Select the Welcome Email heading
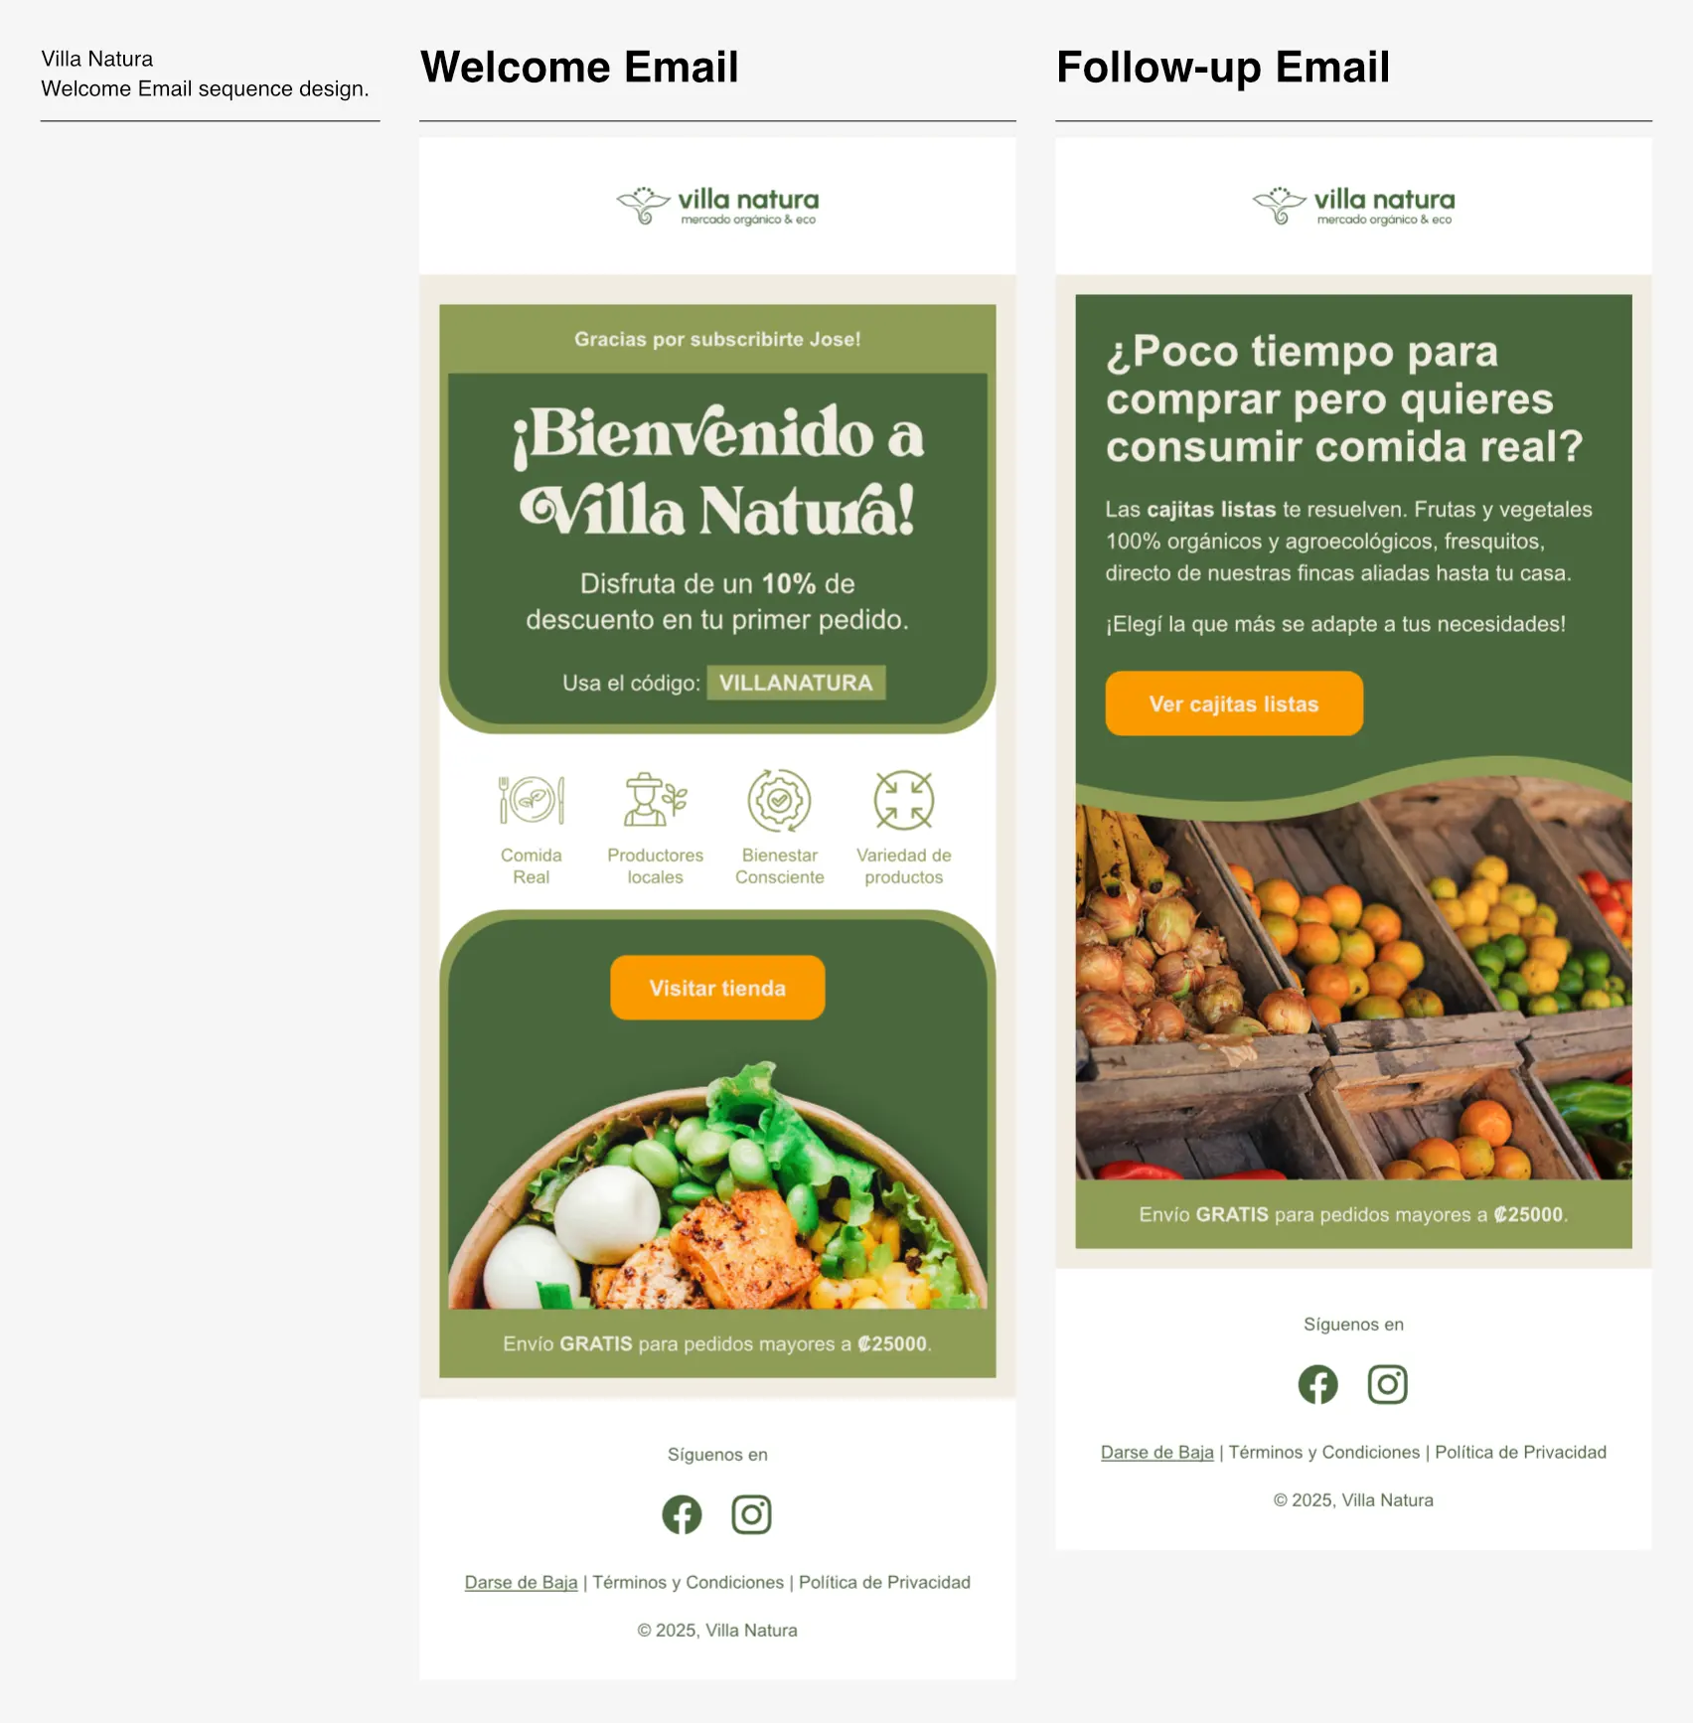This screenshot has width=1693, height=1723. [579, 67]
